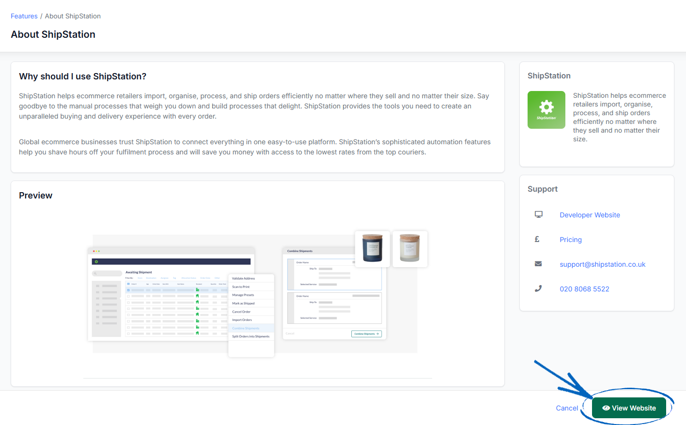Click paragraph starting 'Global ecommerce businesses trust'

255,147
